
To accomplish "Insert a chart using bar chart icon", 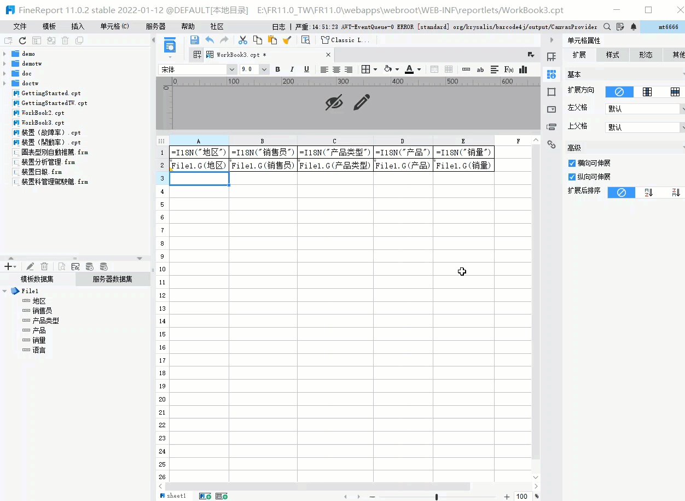I will pos(523,69).
